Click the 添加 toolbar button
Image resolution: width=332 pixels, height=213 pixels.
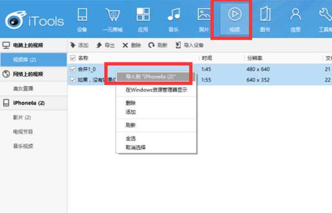coord(79,45)
